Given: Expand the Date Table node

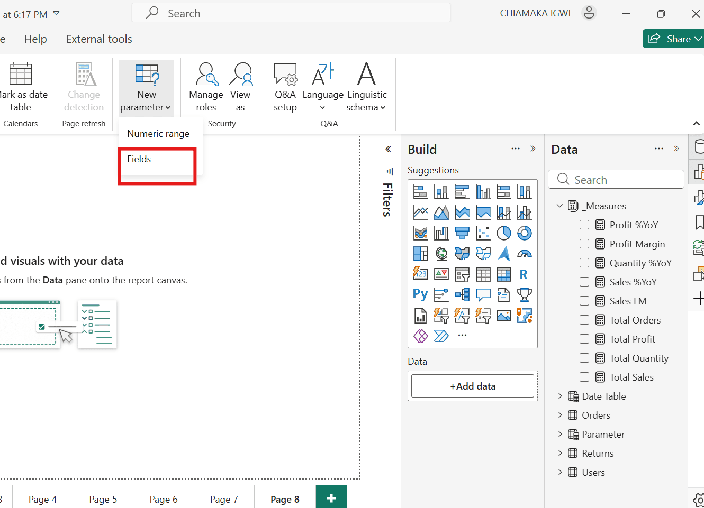Looking at the screenshot, I should coord(560,396).
